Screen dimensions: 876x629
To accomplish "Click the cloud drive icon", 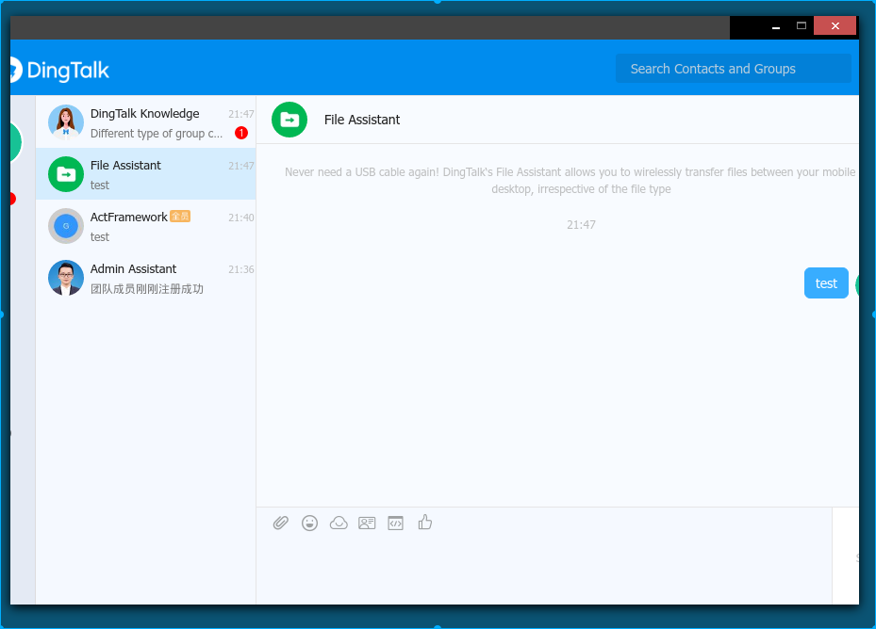I will (x=339, y=523).
